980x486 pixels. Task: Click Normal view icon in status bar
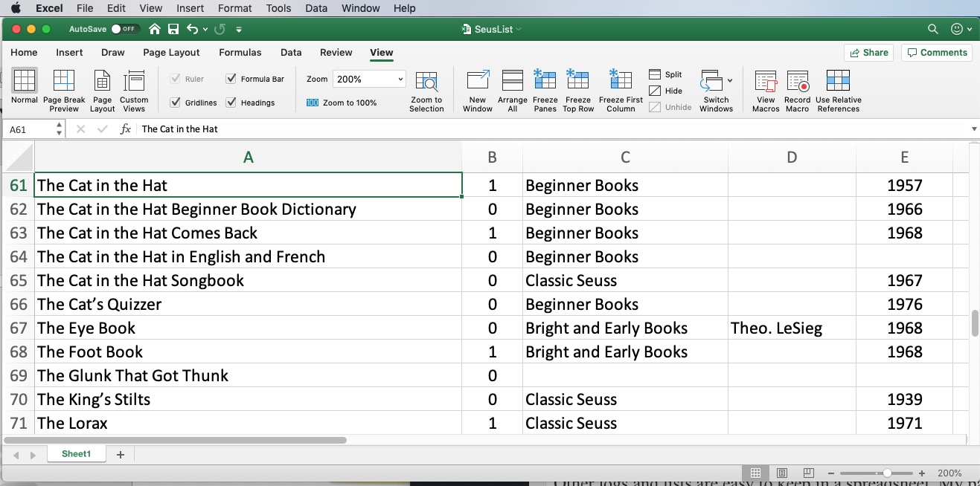(x=755, y=473)
